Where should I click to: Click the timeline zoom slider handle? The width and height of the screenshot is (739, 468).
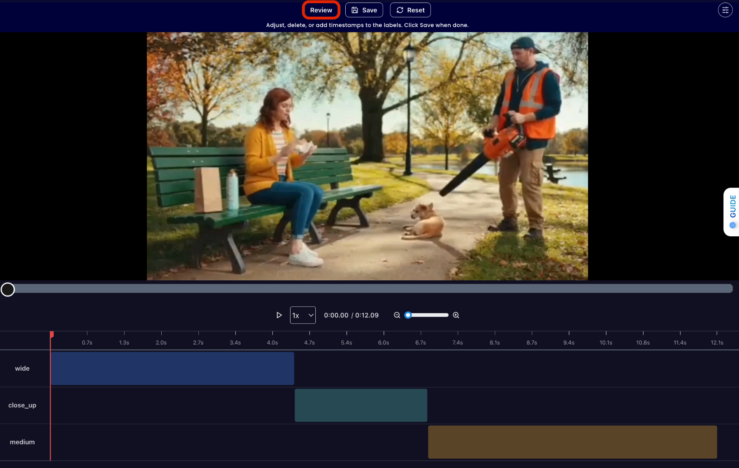click(x=408, y=315)
